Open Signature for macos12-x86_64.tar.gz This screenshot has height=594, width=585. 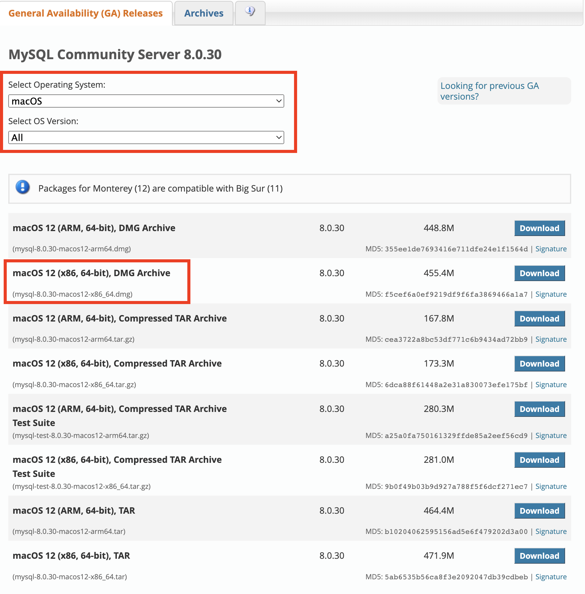[x=551, y=385]
